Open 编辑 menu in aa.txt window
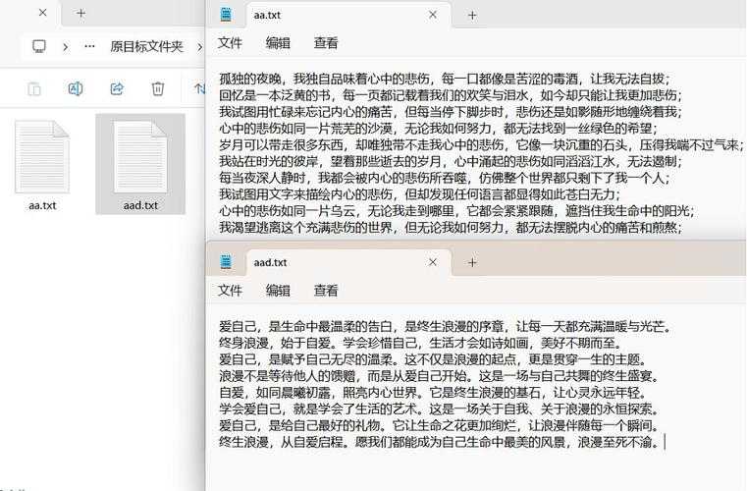The image size is (747, 491). pyautogui.click(x=278, y=43)
